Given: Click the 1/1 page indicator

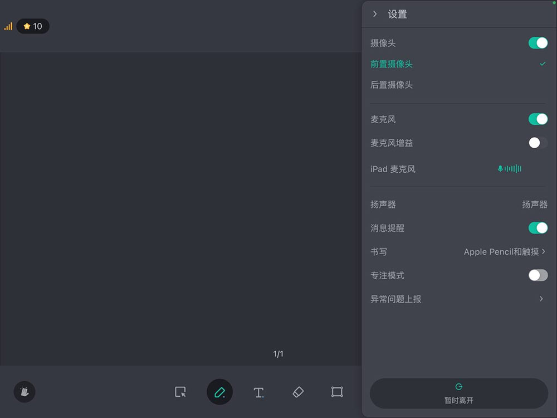Looking at the screenshot, I should pyautogui.click(x=278, y=353).
